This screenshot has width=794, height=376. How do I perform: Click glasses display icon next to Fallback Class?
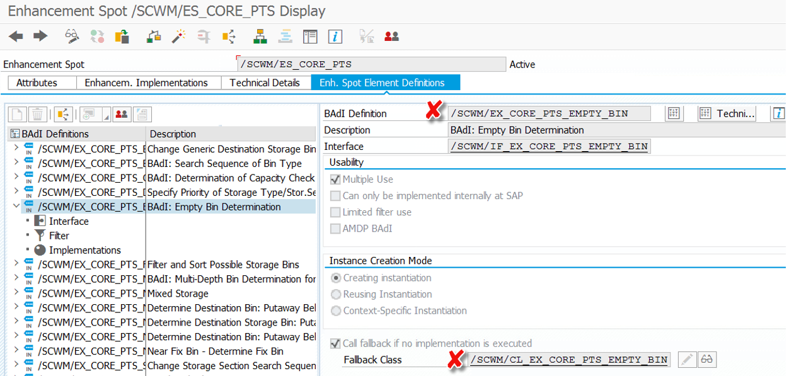click(x=707, y=360)
